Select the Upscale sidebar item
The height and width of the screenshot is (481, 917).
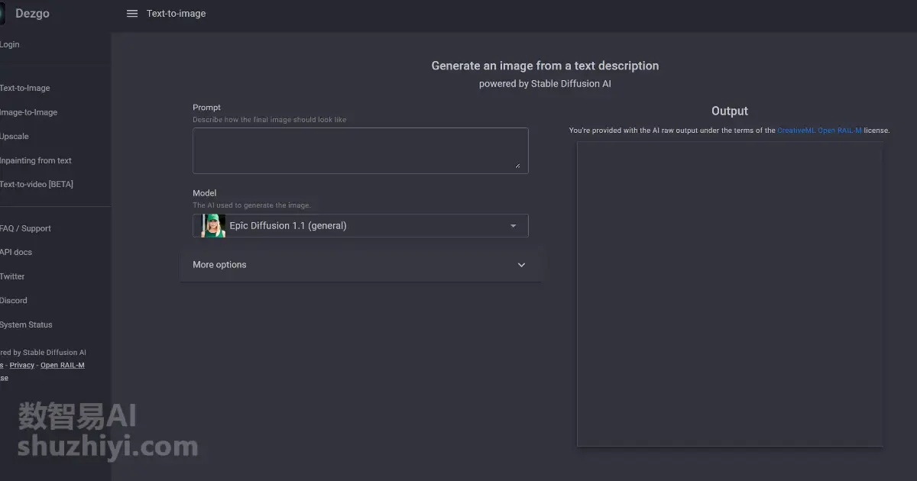click(x=15, y=137)
